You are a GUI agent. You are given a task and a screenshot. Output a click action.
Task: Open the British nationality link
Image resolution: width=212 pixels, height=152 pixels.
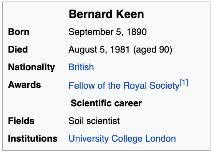click(81, 67)
